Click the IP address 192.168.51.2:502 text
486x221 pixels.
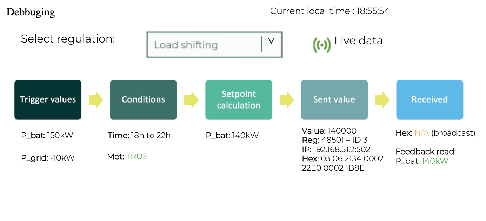(341, 149)
